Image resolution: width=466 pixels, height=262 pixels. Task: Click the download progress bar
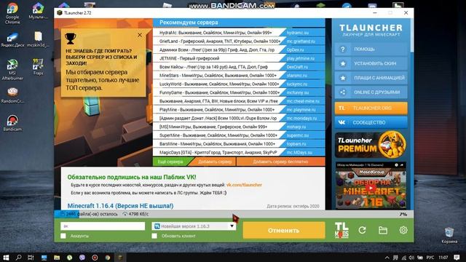tap(234, 214)
